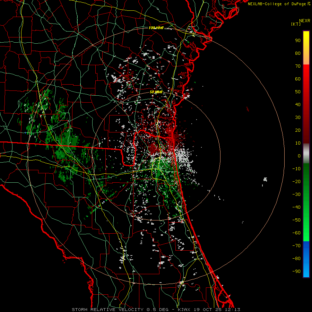This screenshot has height=312, width=312.
Task: Click the -80 value on velocity scale
Action: [x=296, y=259]
